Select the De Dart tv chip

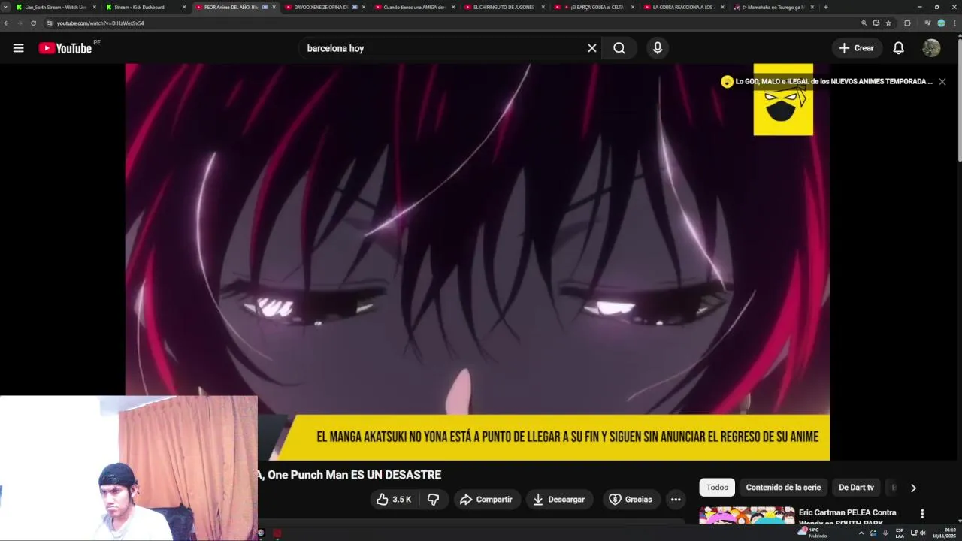click(x=856, y=488)
